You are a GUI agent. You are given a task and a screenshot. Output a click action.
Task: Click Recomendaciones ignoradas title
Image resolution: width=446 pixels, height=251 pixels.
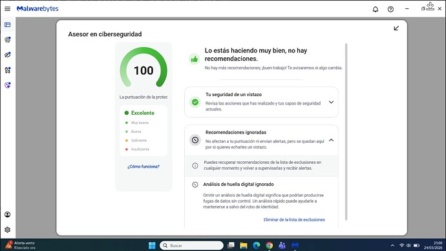click(x=236, y=132)
